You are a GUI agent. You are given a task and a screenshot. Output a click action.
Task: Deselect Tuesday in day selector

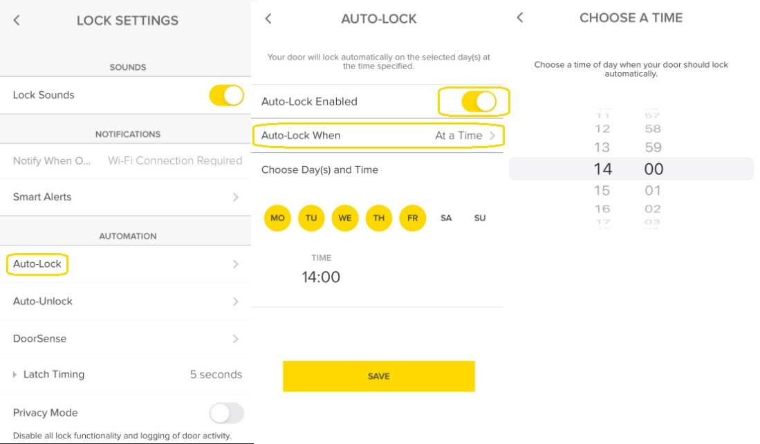coord(311,218)
